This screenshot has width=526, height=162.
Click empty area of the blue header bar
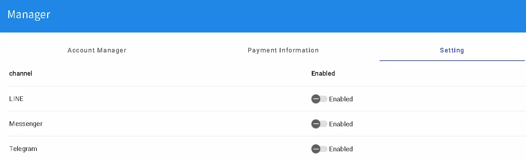coord(286,16)
